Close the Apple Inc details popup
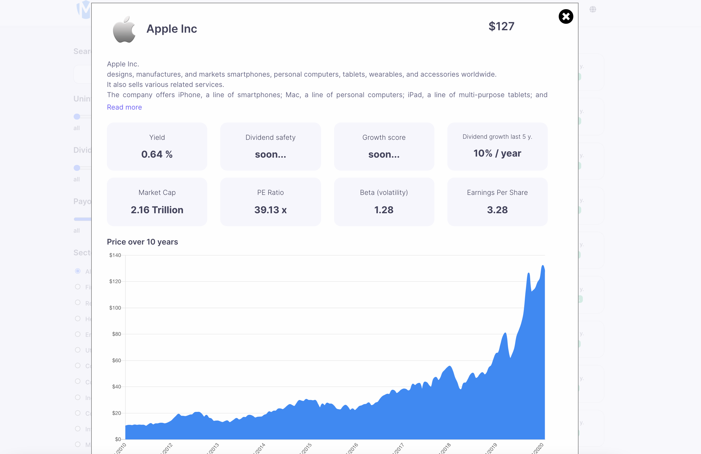701x454 pixels. pos(566,16)
